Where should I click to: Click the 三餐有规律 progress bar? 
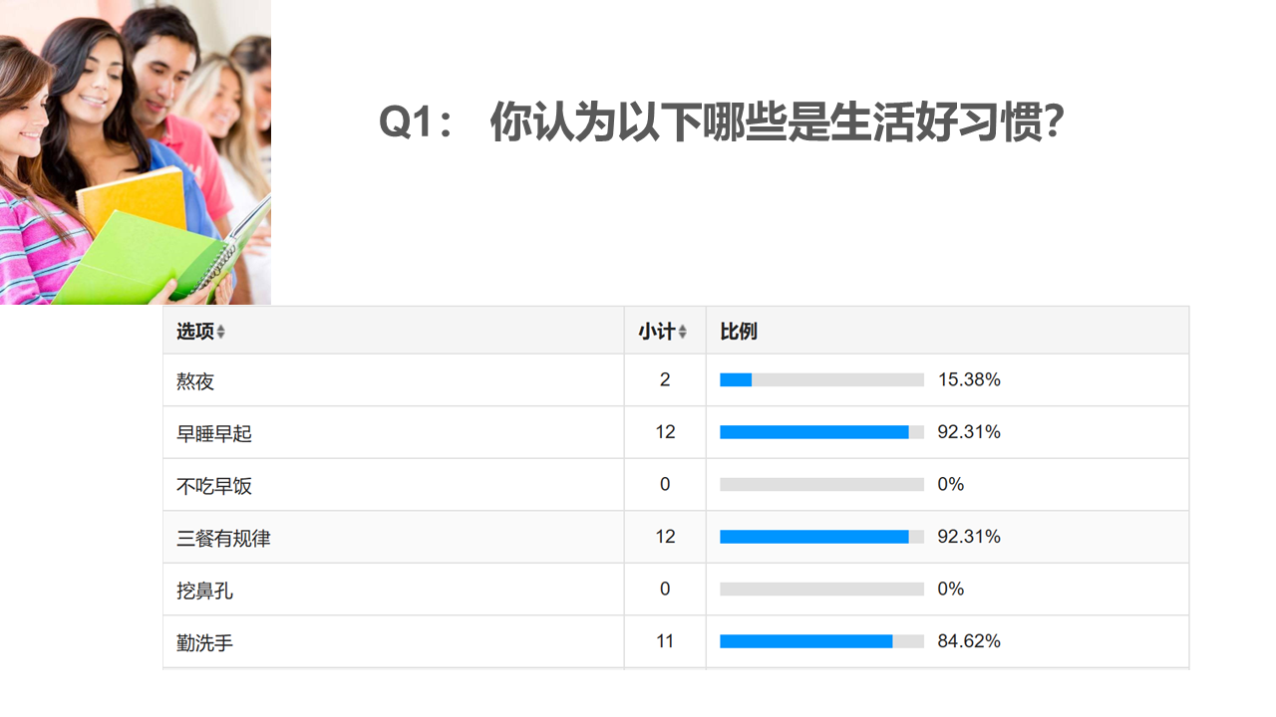tap(821, 537)
